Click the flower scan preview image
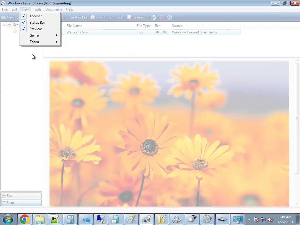The height and width of the screenshot is (225, 300). pyautogui.click(x=169, y=134)
